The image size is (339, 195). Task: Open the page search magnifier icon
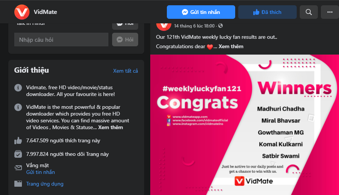coord(309,12)
